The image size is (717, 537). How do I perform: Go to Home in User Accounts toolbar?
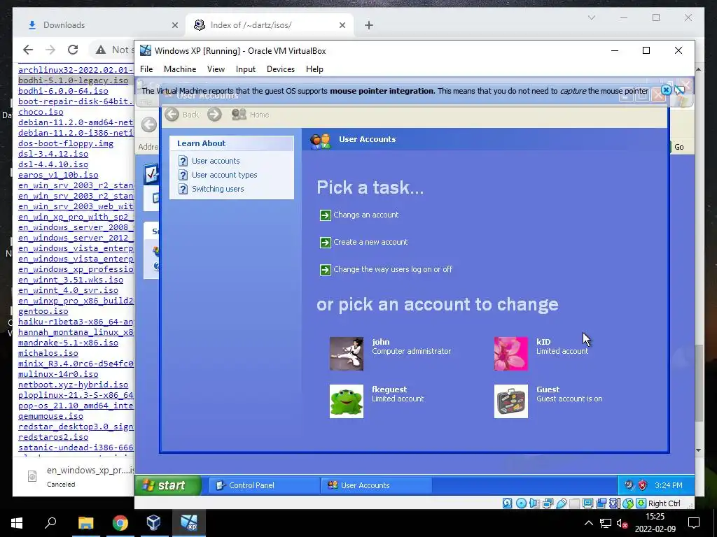click(x=250, y=115)
